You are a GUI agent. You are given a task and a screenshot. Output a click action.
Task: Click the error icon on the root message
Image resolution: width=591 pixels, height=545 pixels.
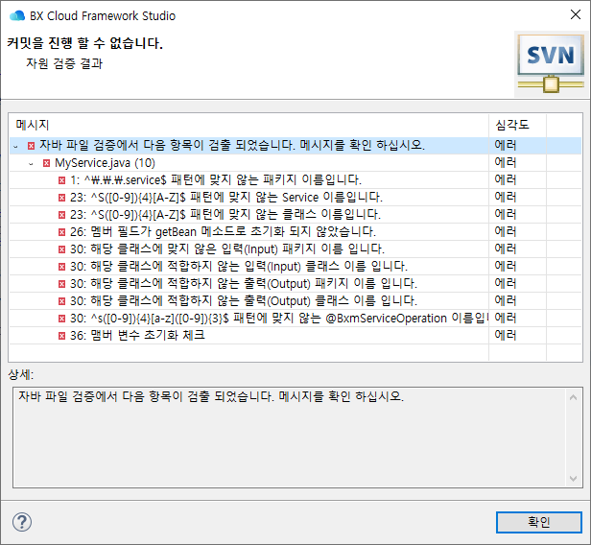[32, 146]
